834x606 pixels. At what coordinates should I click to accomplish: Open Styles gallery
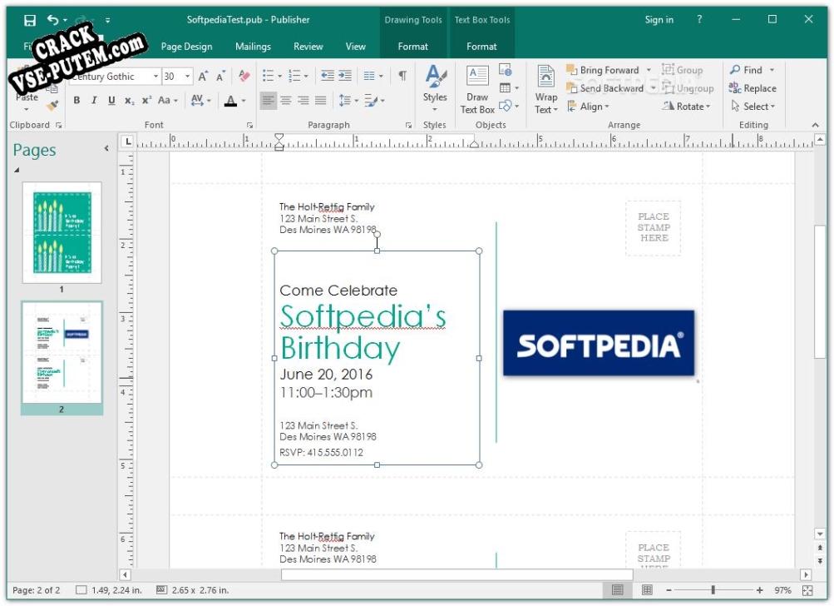435,88
